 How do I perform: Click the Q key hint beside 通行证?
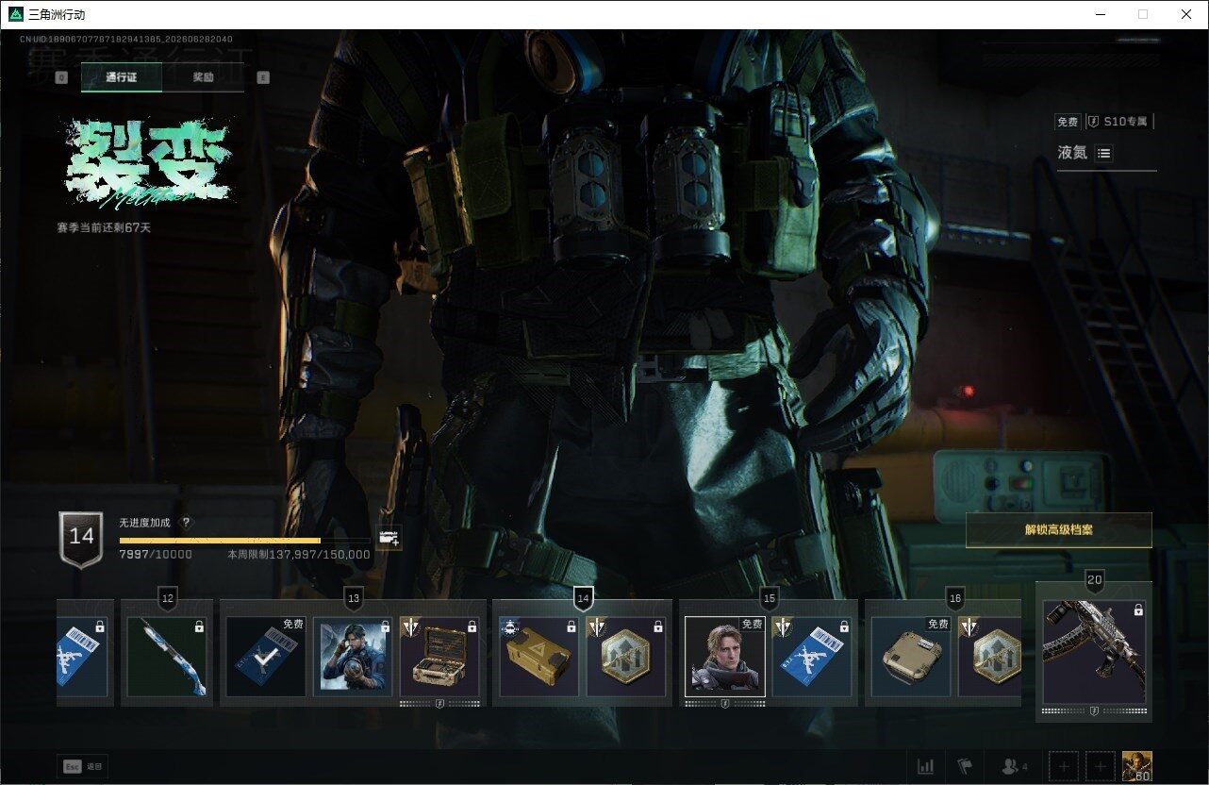[62, 77]
